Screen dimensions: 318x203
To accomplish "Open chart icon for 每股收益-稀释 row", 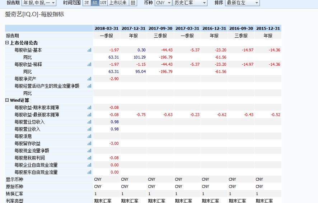I will [x=89, y=64].
